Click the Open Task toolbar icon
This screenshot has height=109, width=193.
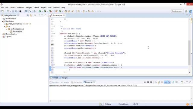(x=69, y=11)
